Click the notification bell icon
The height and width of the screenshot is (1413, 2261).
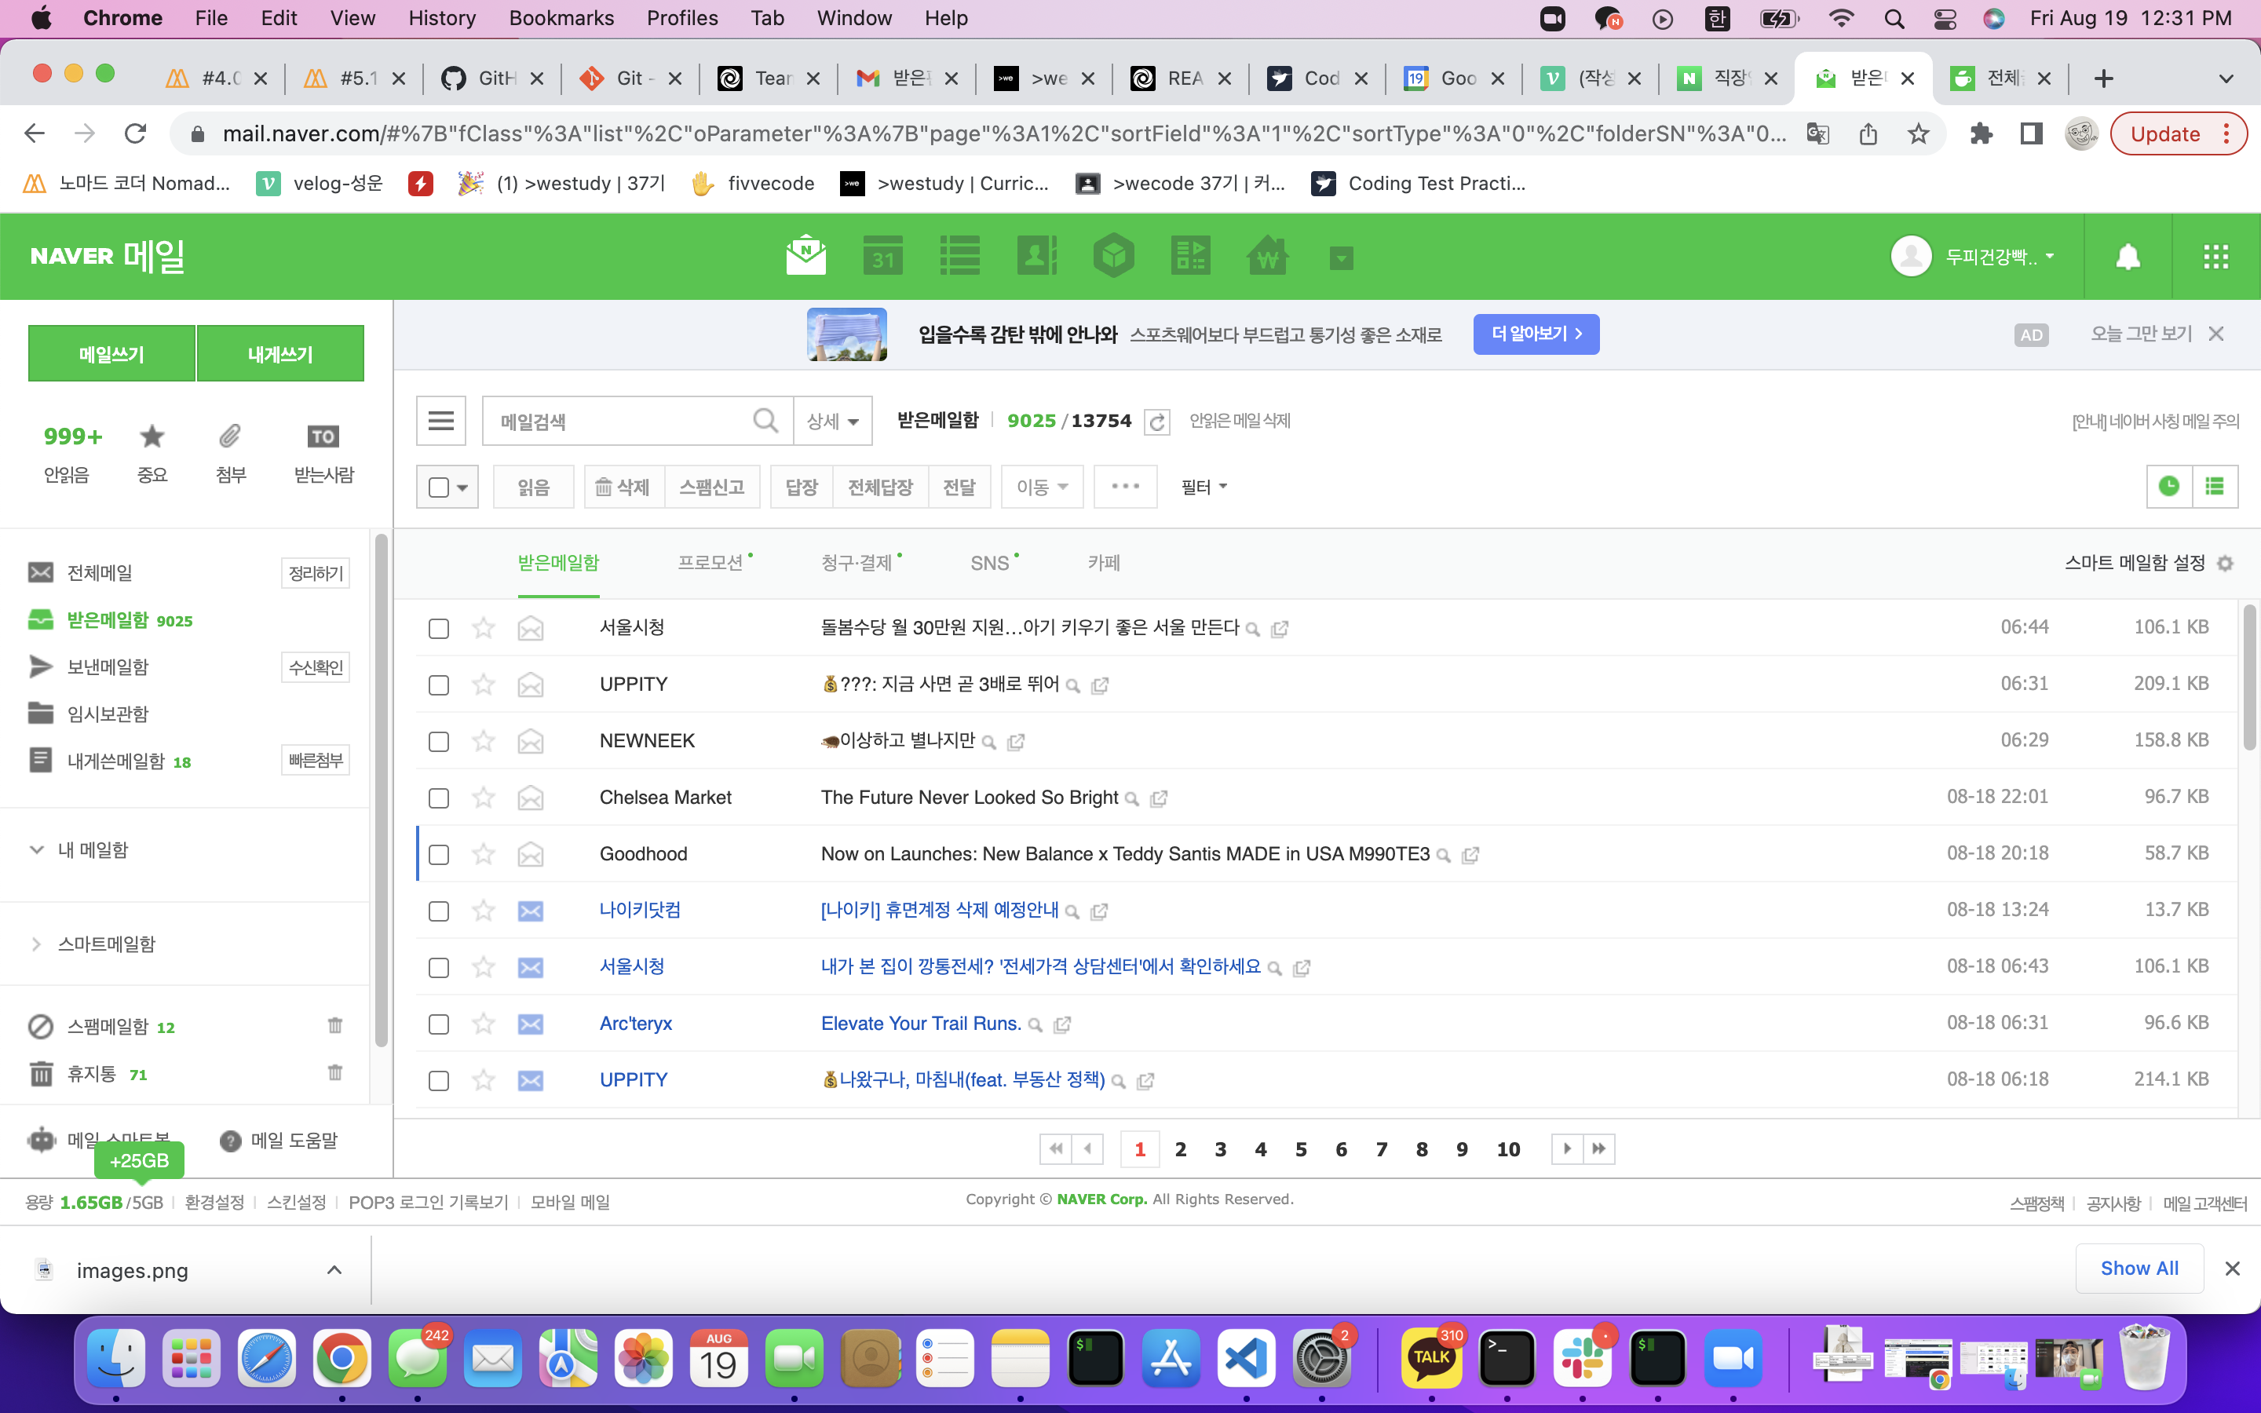(2128, 256)
